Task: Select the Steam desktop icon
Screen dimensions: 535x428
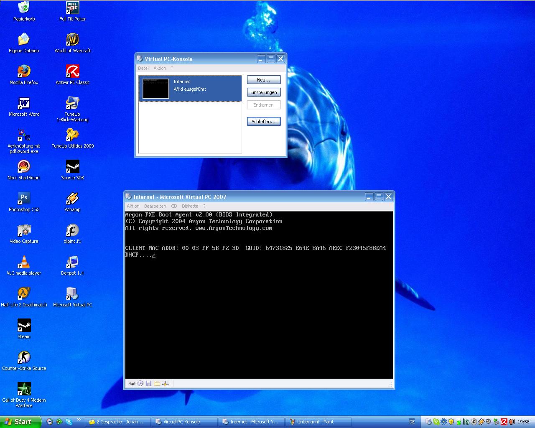Action: (x=24, y=329)
